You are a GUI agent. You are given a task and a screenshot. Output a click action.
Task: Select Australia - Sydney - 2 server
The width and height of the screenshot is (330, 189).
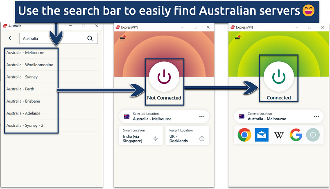[x=25, y=126]
